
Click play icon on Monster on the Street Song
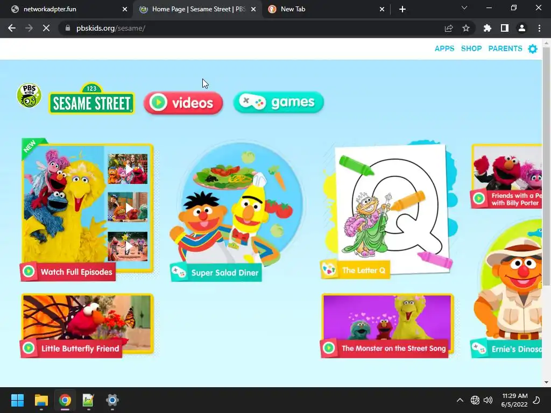(x=329, y=348)
